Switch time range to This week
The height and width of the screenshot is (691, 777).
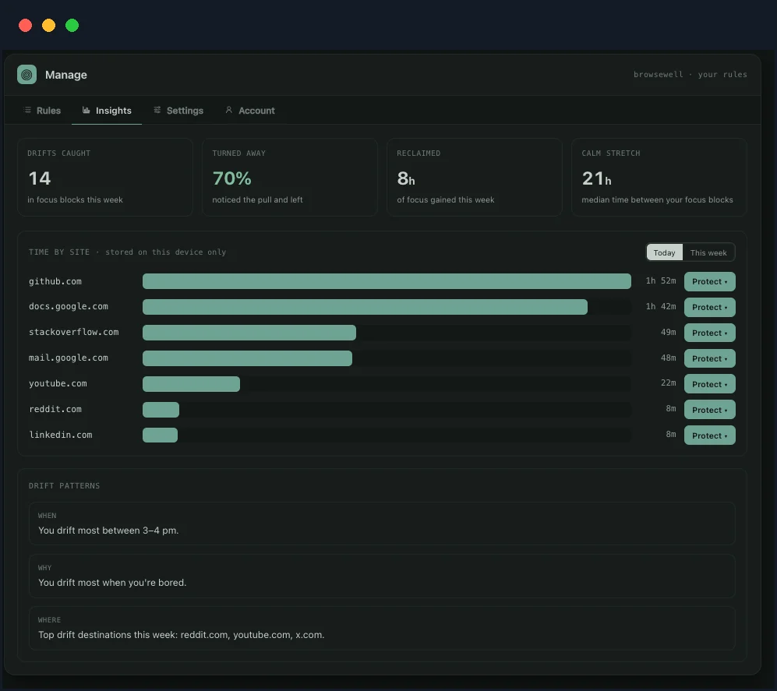[x=708, y=252]
